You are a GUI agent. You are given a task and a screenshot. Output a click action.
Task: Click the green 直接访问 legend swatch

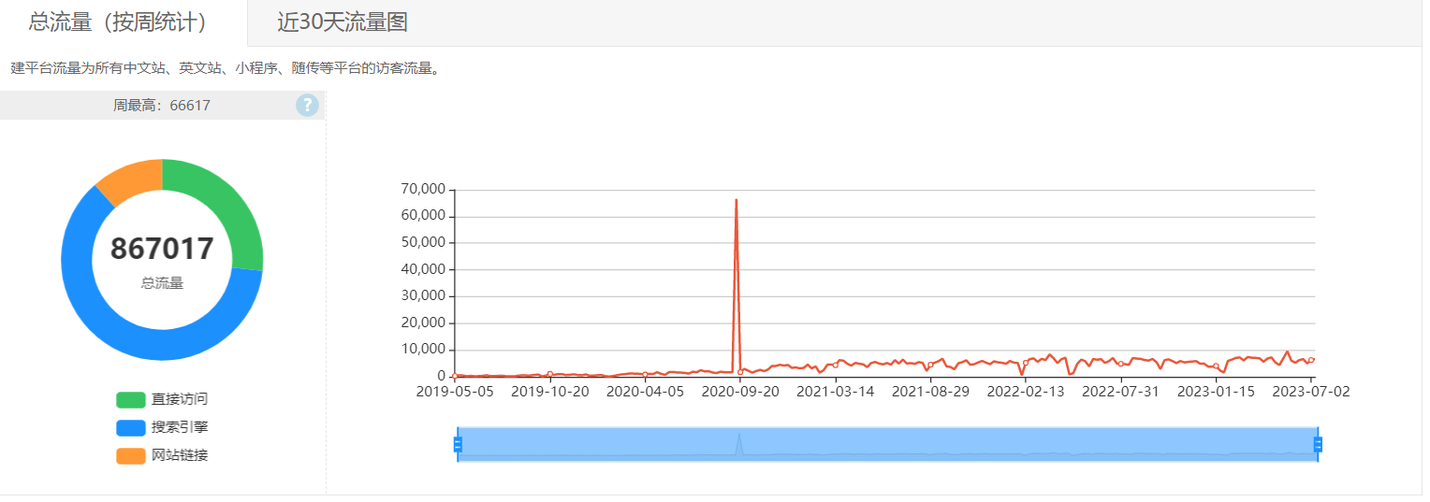(131, 400)
